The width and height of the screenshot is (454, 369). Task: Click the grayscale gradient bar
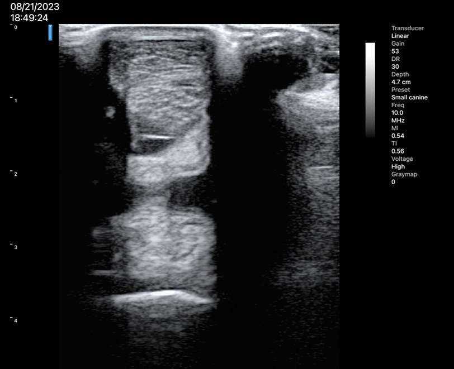(x=370, y=89)
